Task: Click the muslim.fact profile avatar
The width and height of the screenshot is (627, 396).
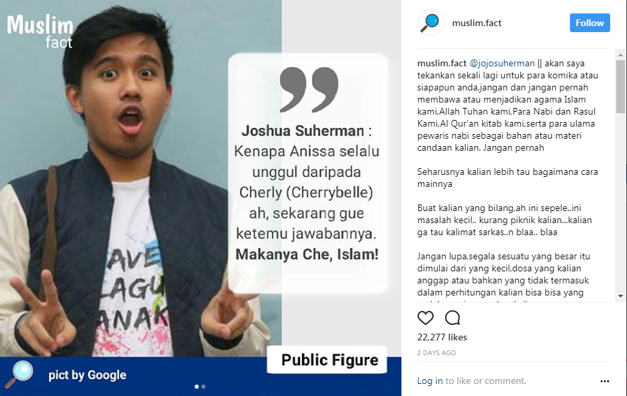Action: tap(431, 23)
